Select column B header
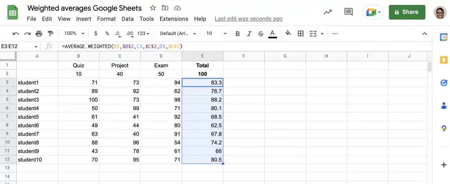 click(78, 56)
